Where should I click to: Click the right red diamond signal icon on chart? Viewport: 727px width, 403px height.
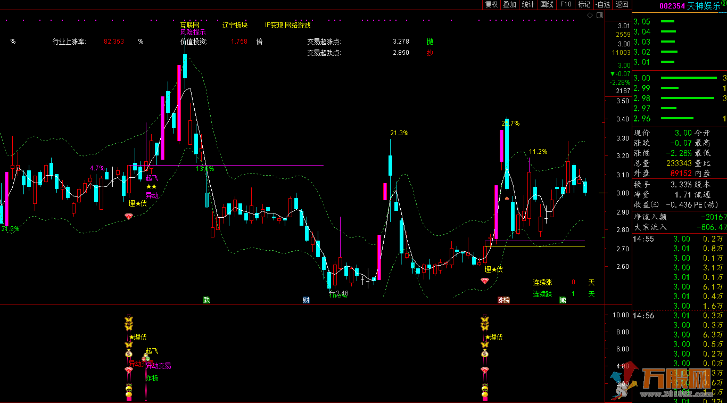(484, 280)
